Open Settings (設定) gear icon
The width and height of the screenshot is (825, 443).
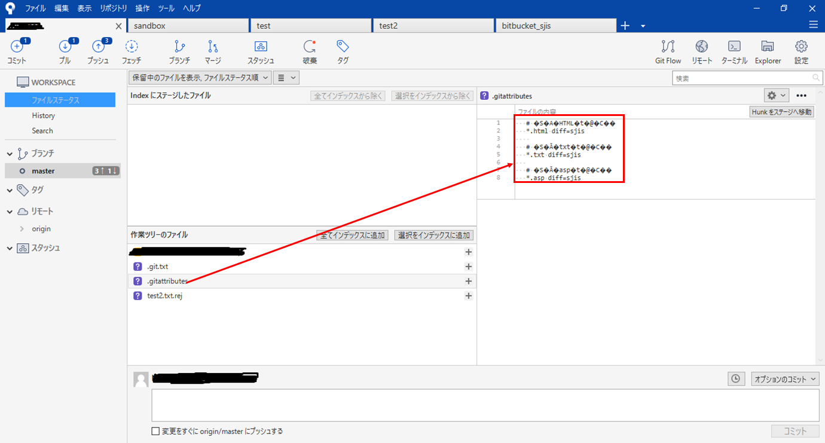click(801, 46)
